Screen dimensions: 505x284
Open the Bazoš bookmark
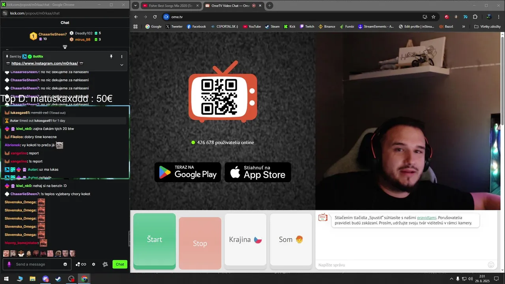(445, 26)
